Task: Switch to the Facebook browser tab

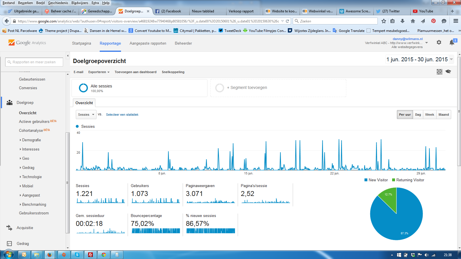Action: click(171, 11)
